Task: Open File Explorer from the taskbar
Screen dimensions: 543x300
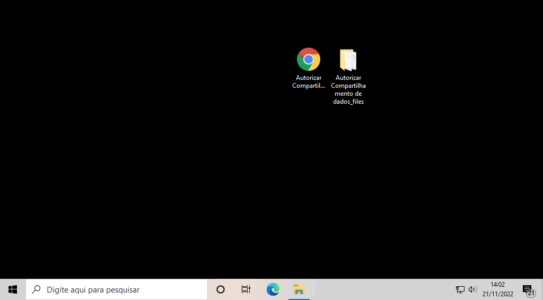Action: click(x=299, y=289)
